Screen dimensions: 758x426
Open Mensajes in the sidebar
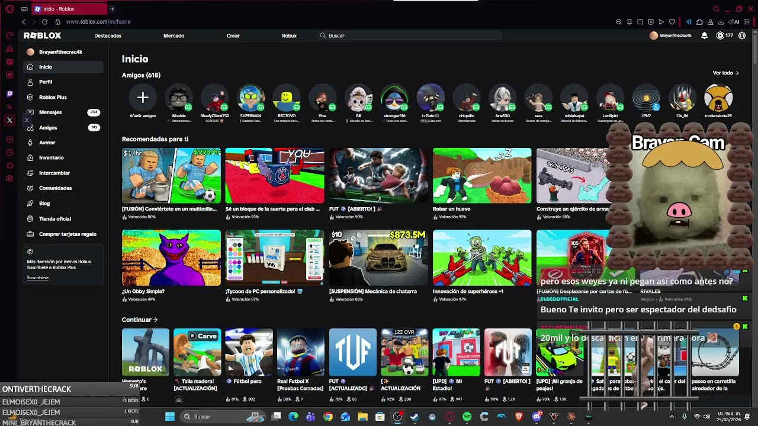pyautogui.click(x=63, y=112)
